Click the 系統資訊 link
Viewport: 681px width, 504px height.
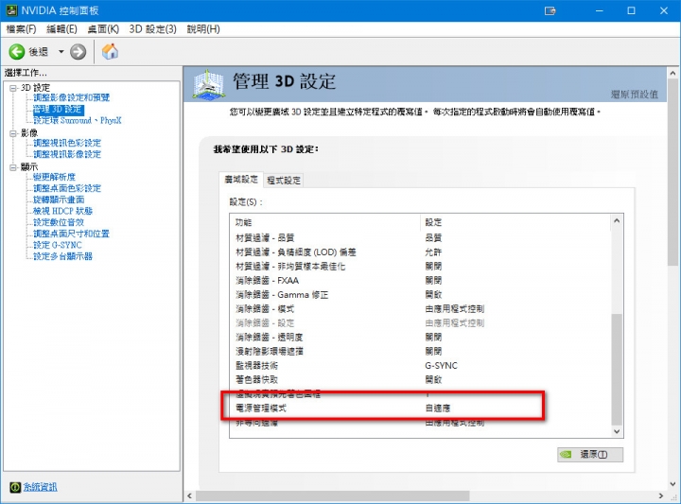pyautogui.click(x=40, y=487)
